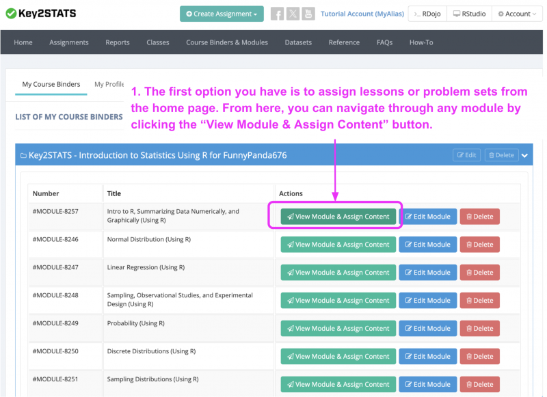Edit Module for Sampling, Observational Studies row
Screen dimensions: 547x397
(428, 301)
